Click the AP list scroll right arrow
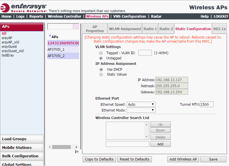 point(76,147)
